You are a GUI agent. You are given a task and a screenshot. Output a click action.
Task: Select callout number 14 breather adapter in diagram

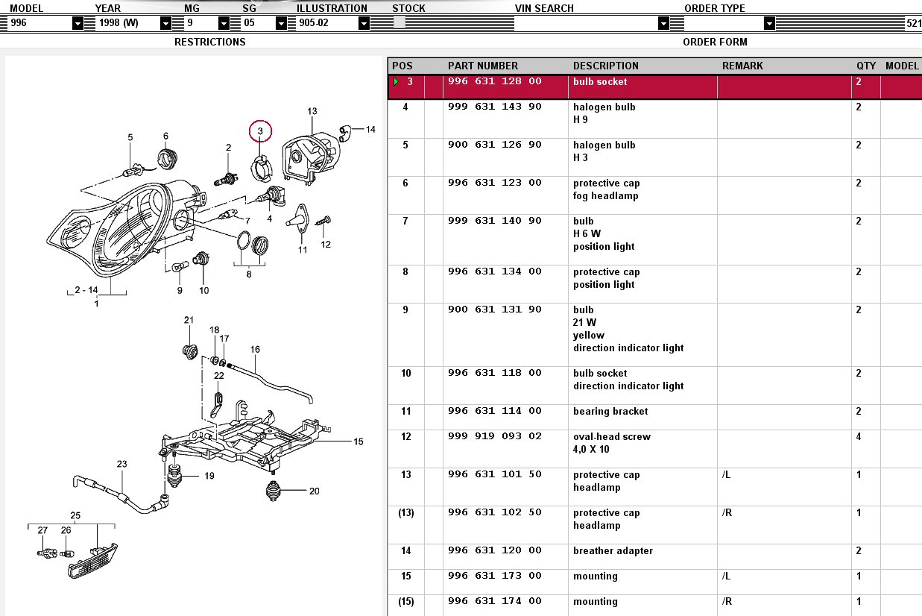tap(370, 130)
